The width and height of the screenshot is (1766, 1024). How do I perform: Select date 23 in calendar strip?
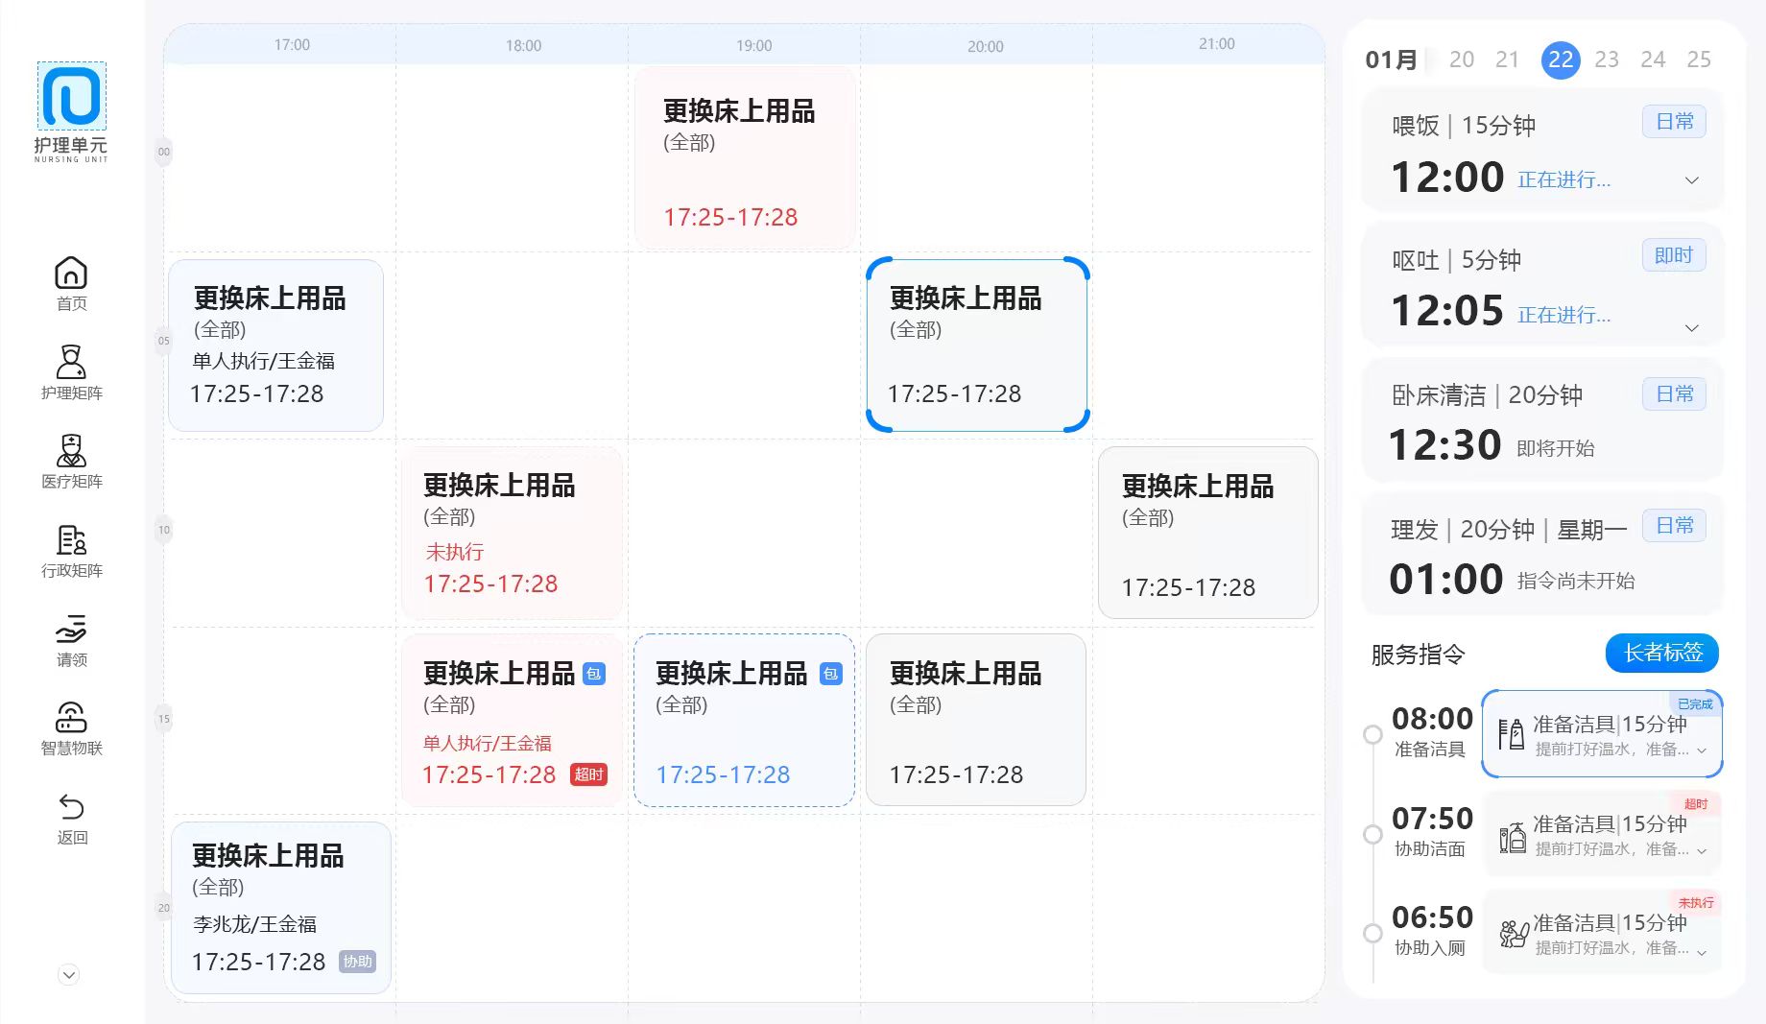(1607, 60)
